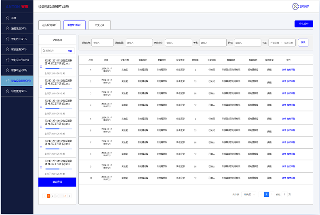This screenshot has width=320, height=215.
Task: Click 触发值 column header
Action: (195, 60)
